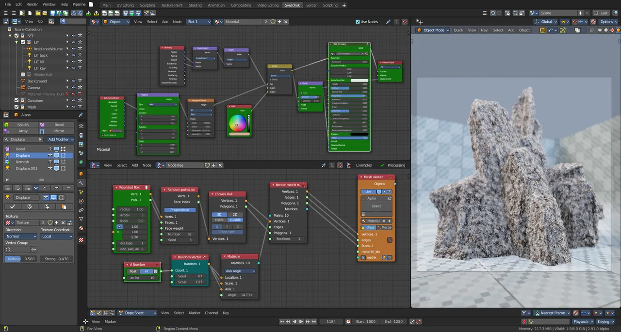This screenshot has height=332, width=621.
Task: Click invert vertex group arrows icon
Action: (33, 249)
